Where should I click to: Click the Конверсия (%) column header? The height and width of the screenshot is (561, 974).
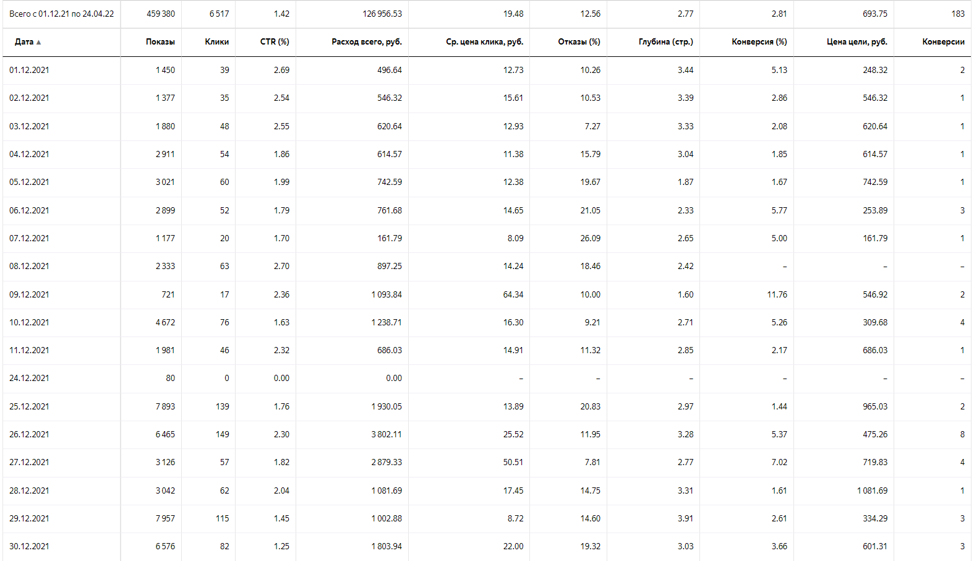[x=759, y=42]
